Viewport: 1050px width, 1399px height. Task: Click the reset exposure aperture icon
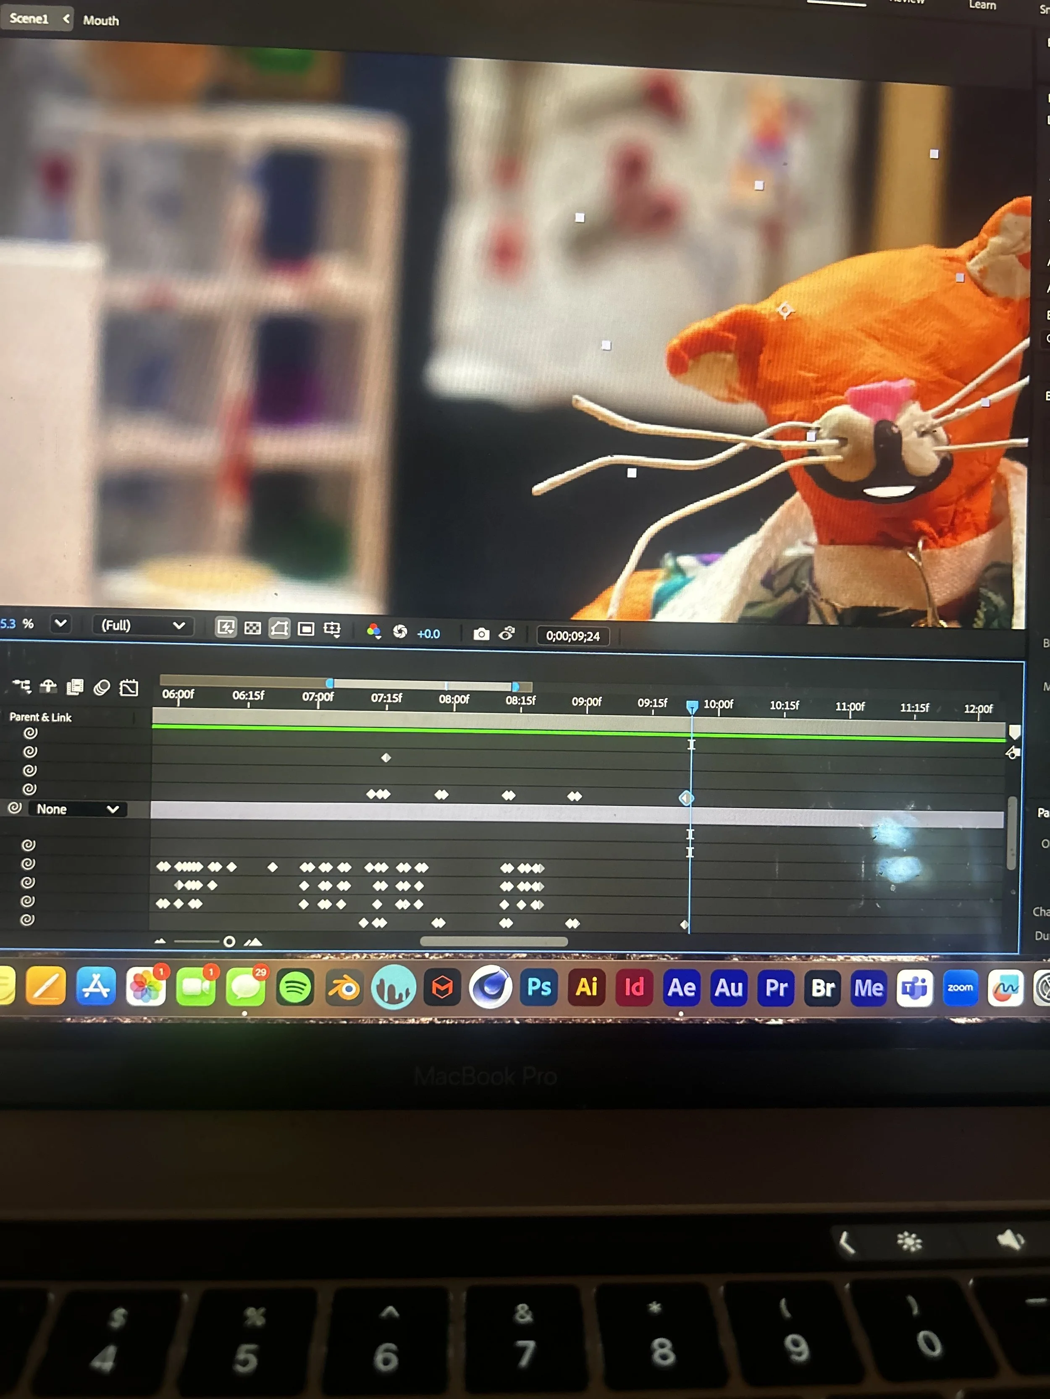point(400,632)
